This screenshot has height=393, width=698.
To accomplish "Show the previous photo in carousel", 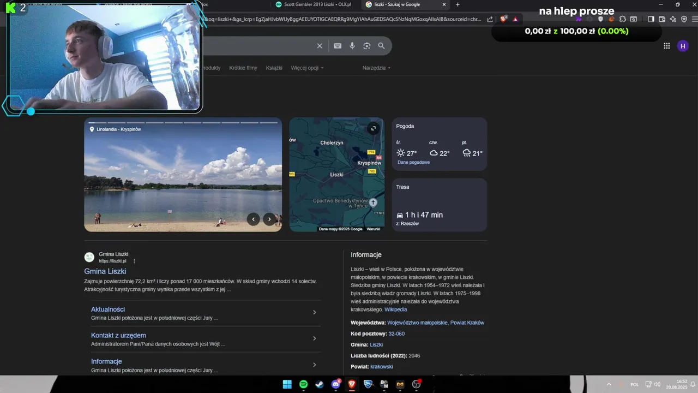I will tap(253, 219).
